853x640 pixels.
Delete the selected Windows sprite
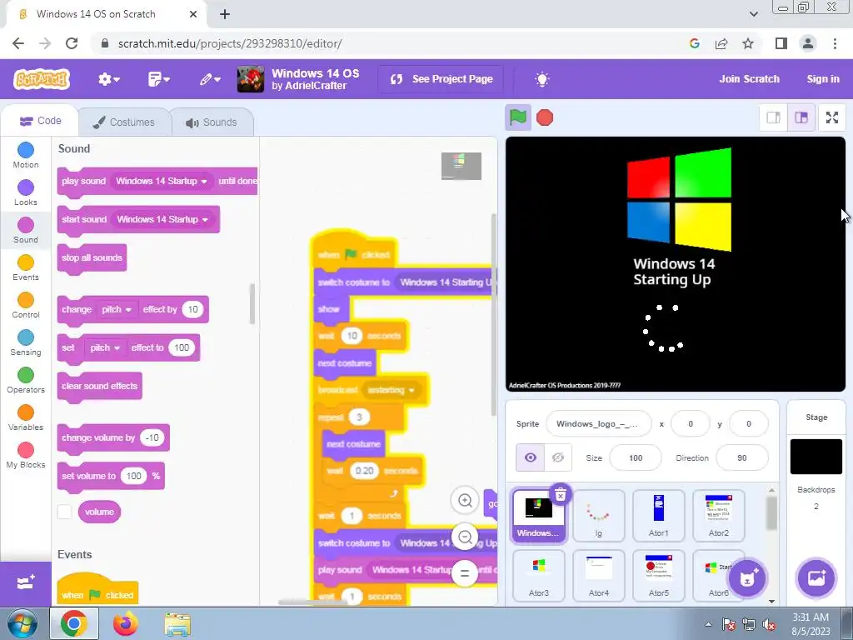coord(561,494)
